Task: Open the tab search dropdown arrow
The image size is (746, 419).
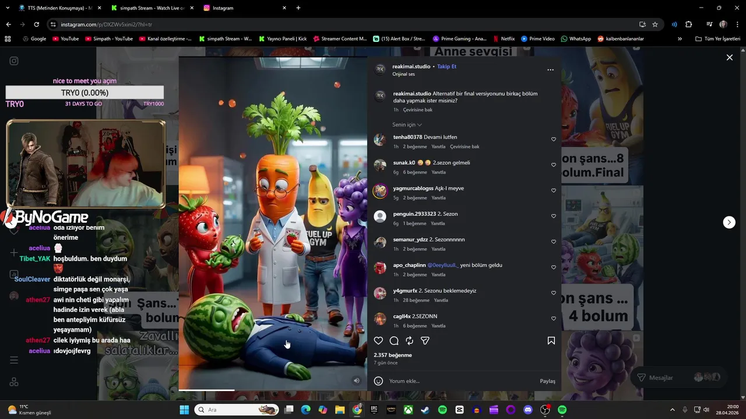Action: pos(7,8)
